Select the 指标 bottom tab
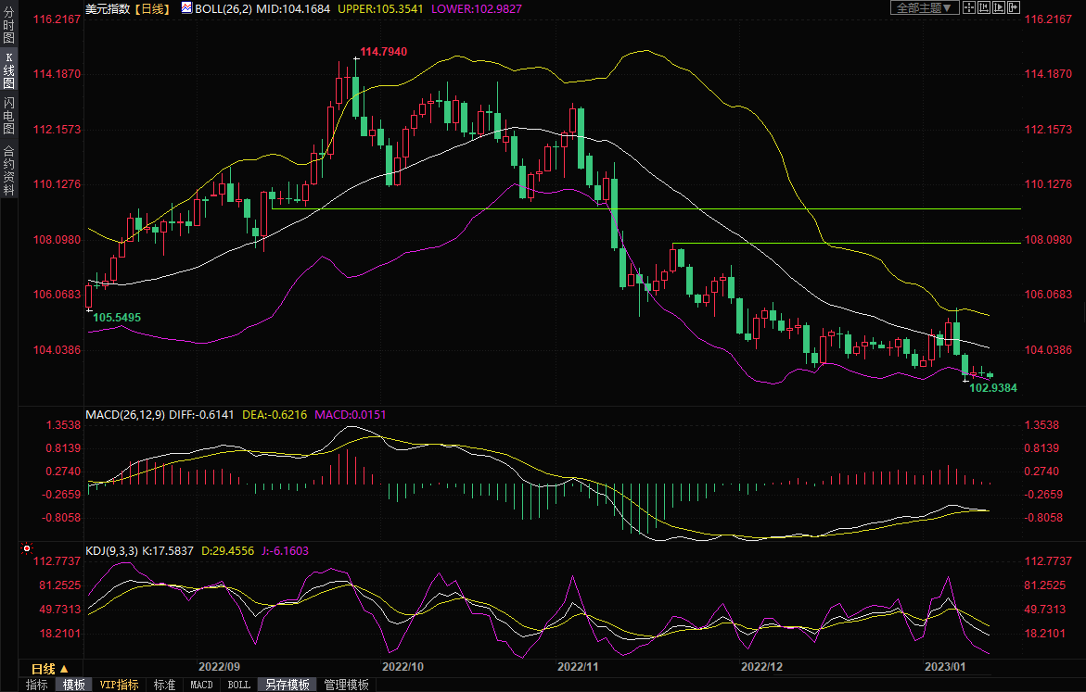 click(x=37, y=685)
